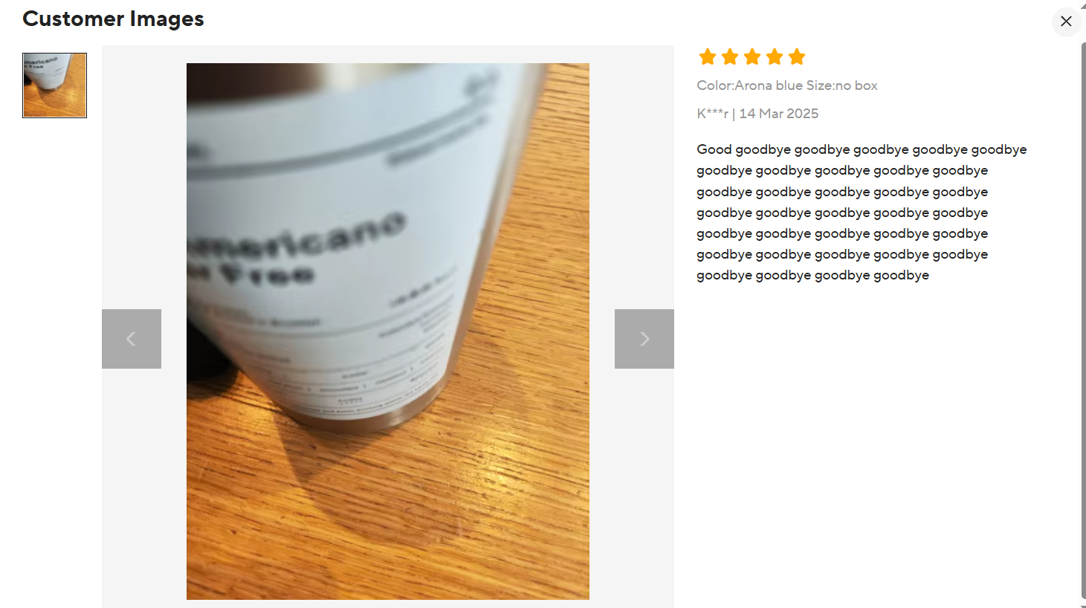Click the first rating star
The height and width of the screenshot is (608, 1086).
coord(708,56)
